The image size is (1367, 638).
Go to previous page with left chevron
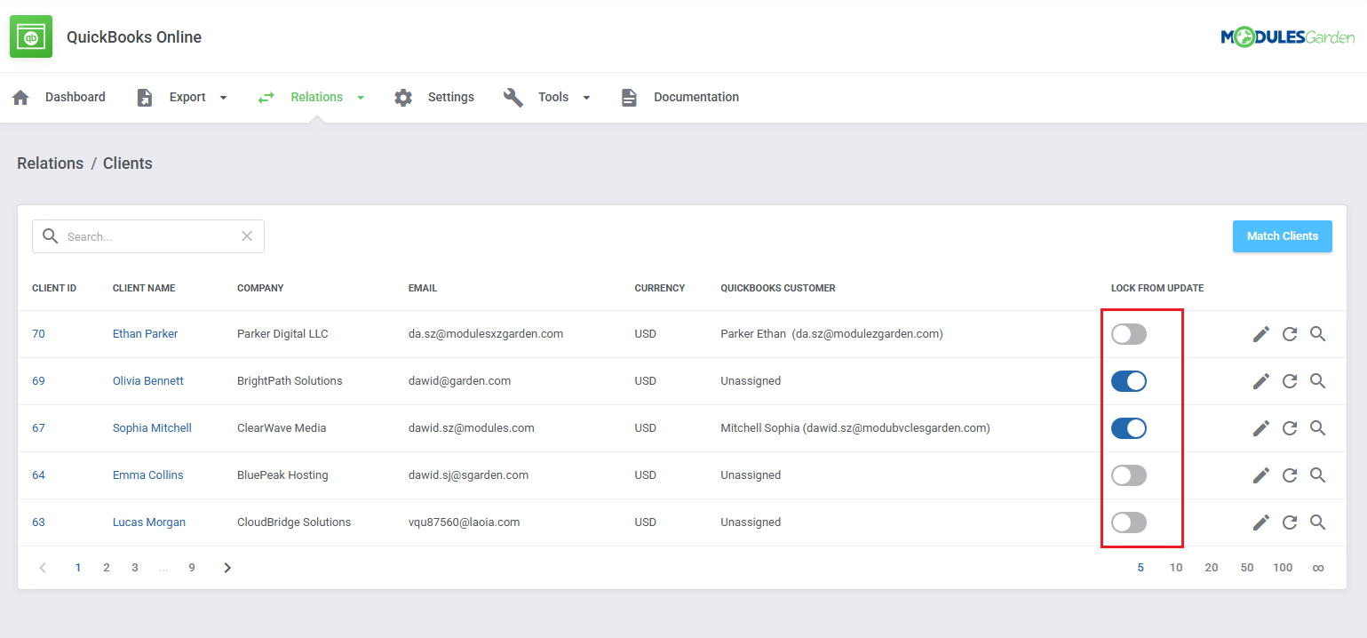[x=43, y=568]
